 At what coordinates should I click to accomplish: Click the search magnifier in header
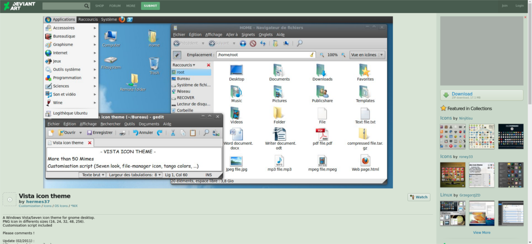[86, 6]
